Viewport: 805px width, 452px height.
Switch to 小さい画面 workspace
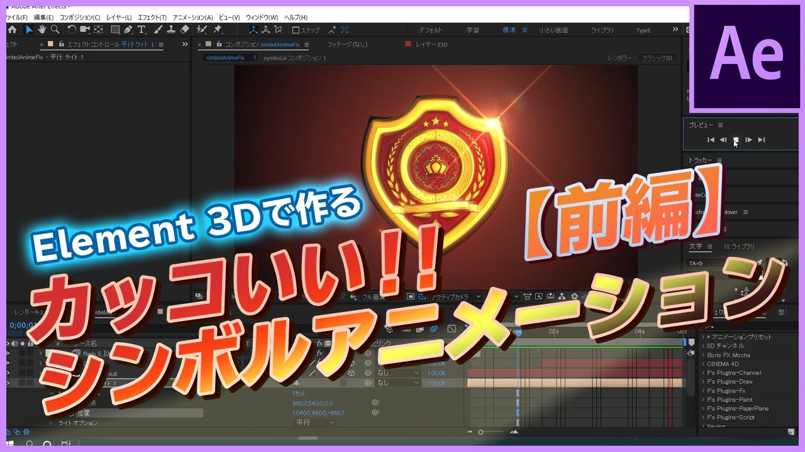point(553,30)
